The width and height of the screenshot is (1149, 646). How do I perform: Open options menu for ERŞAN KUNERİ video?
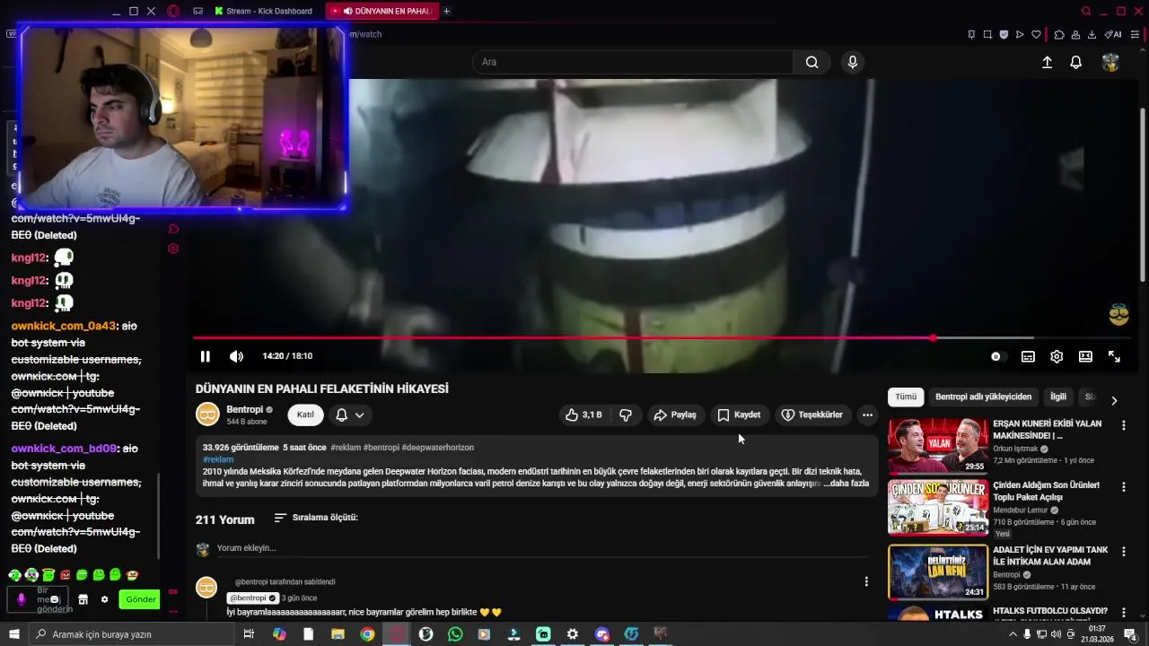[x=1123, y=425]
